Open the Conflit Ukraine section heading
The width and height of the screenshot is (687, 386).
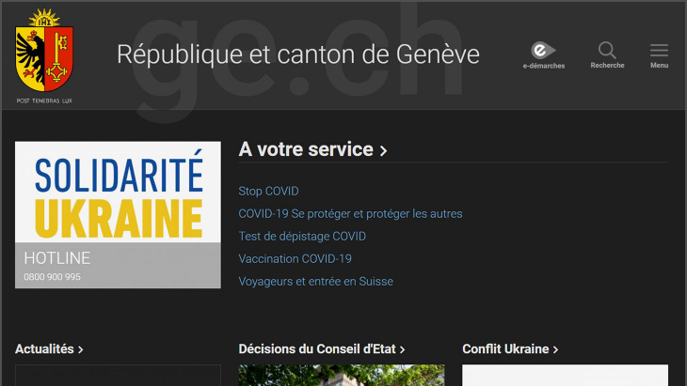point(510,349)
